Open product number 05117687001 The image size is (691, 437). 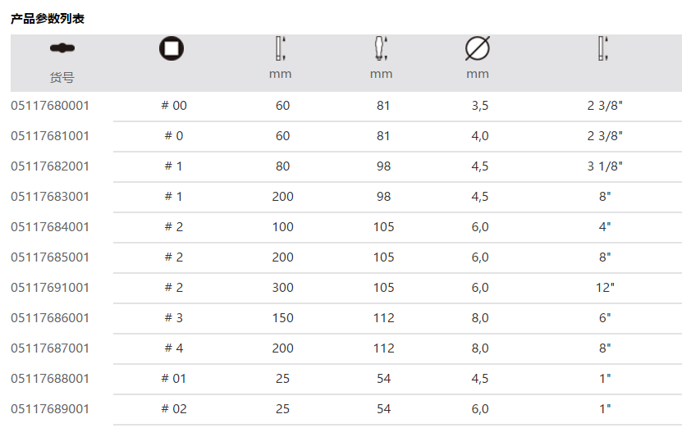[50, 348]
